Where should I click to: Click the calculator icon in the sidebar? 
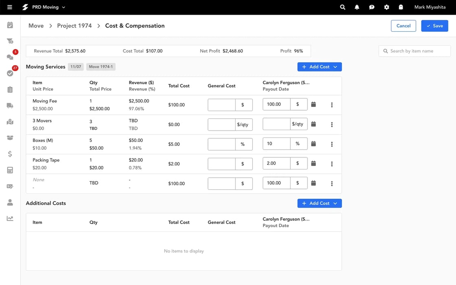10,170
